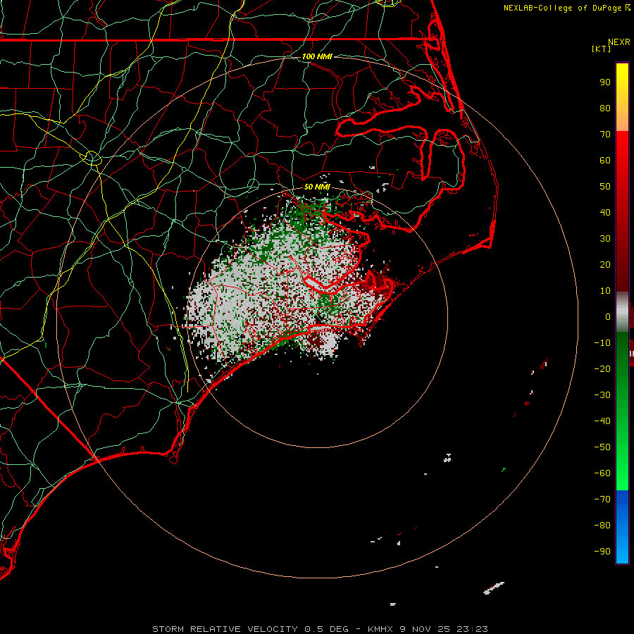Click the STORM RELATIVE VELOCITY caption at bottom
This screenshot has height=634, width=634.
point(320,629)
